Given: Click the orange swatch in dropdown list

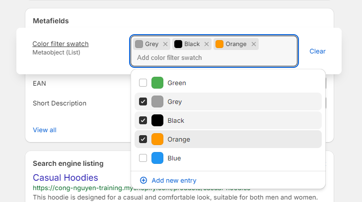Looking at the screenshot, I should coord(157,139).
